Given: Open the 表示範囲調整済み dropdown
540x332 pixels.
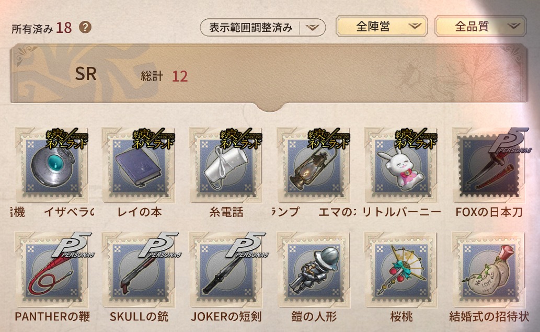Looking at the screenshot, I should coord(263,27).
